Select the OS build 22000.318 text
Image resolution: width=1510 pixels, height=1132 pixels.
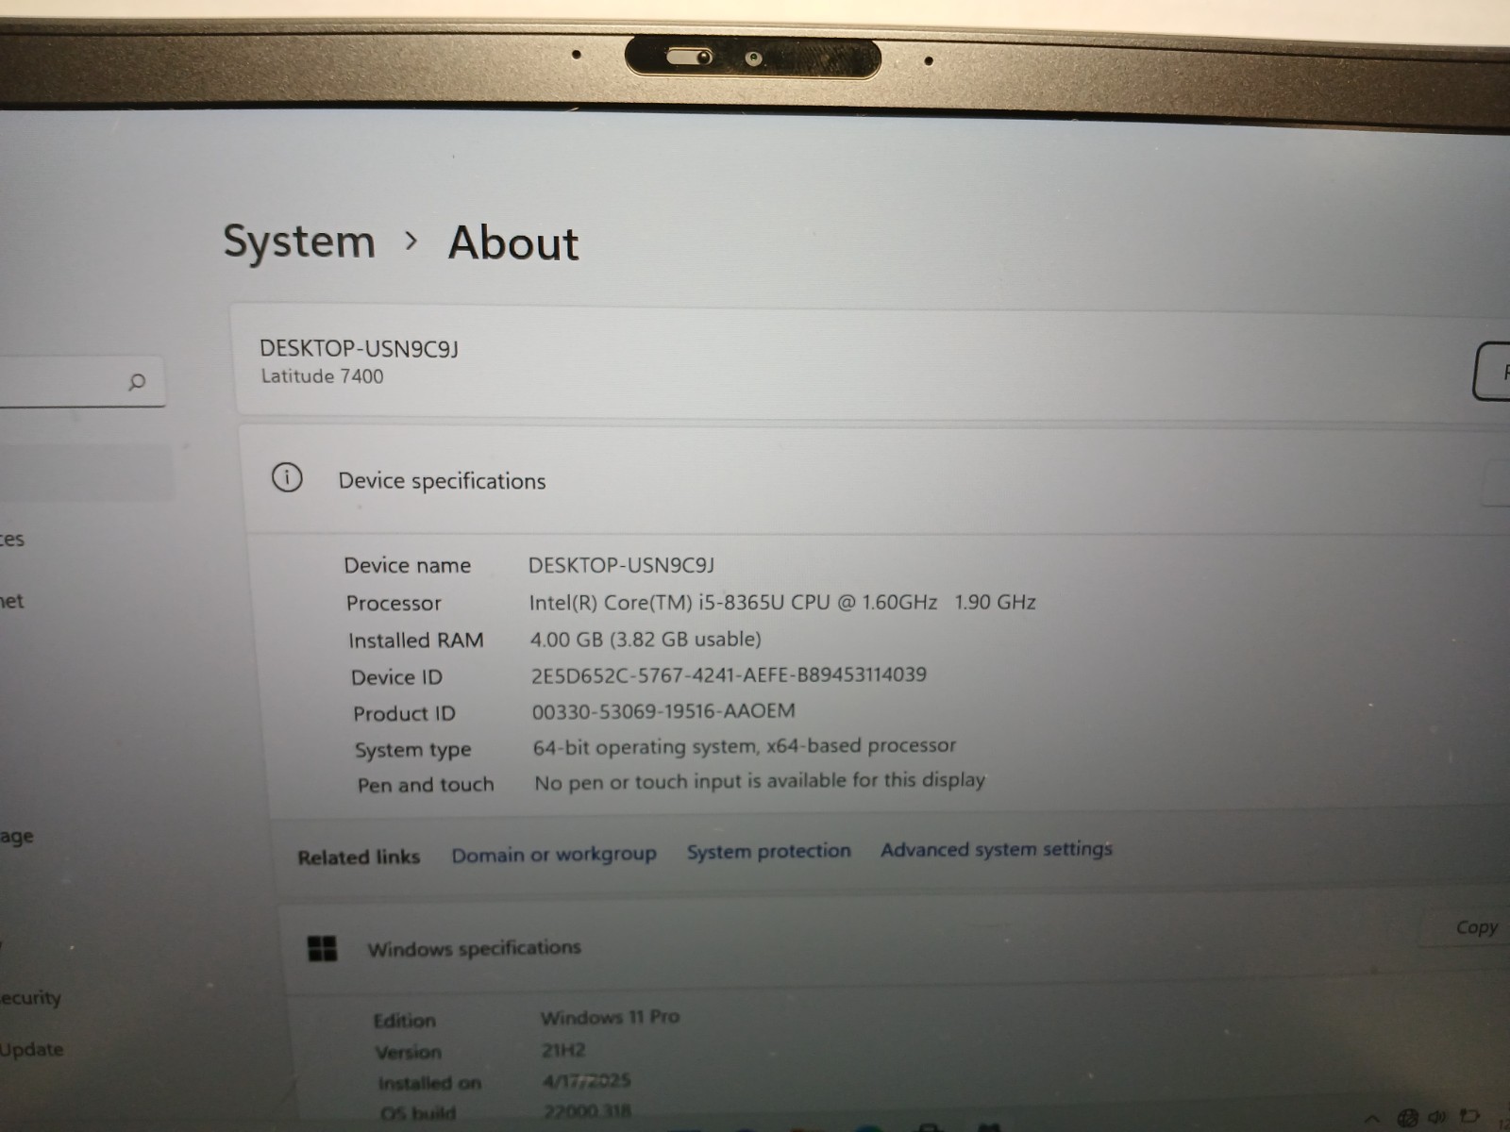[x=587, y=1111]
